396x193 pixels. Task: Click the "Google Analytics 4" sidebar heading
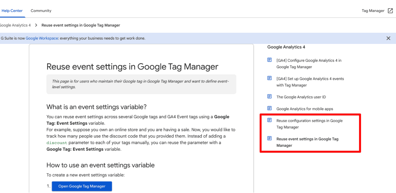point(286,47)
